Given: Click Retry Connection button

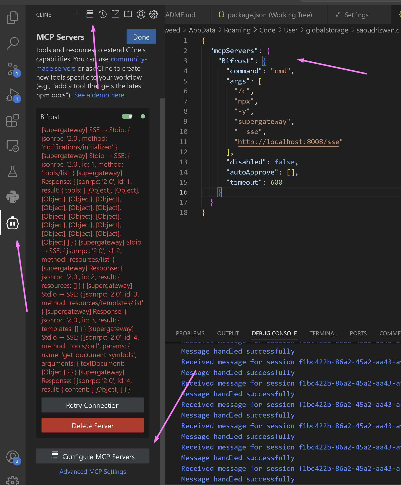Looking at the screenshot, I should pos(93,405).
